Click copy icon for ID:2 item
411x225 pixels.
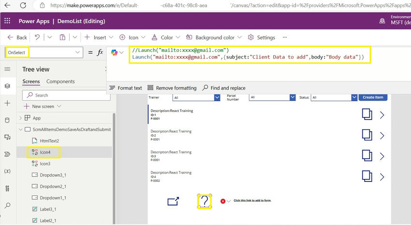(367, 135)
